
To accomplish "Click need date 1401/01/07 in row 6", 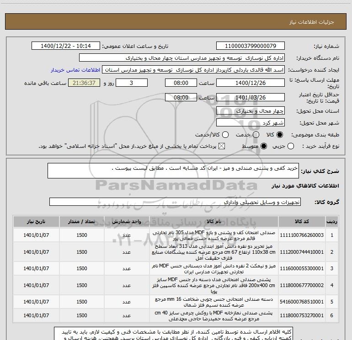I will [36, 315].
